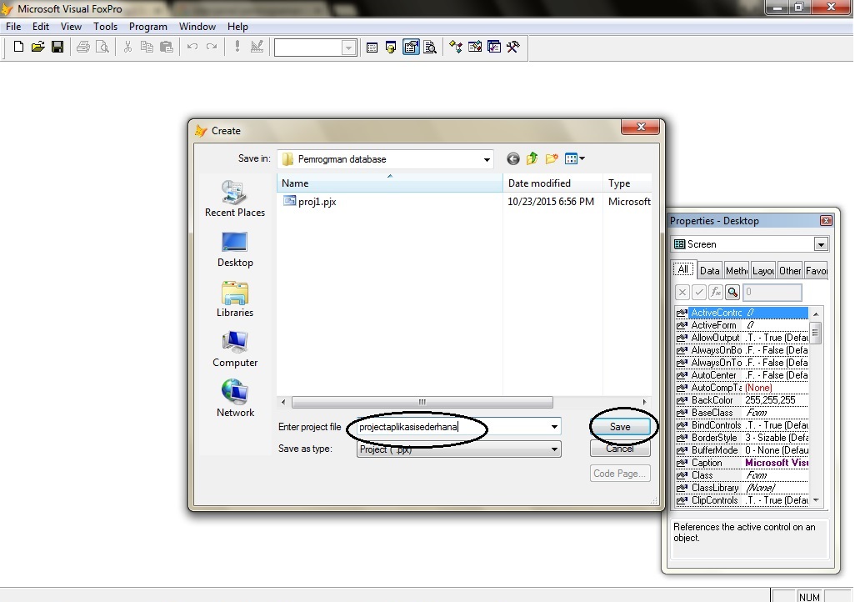Click the Redo toolbar icon
Screen dimensions: 860x602
212,48
